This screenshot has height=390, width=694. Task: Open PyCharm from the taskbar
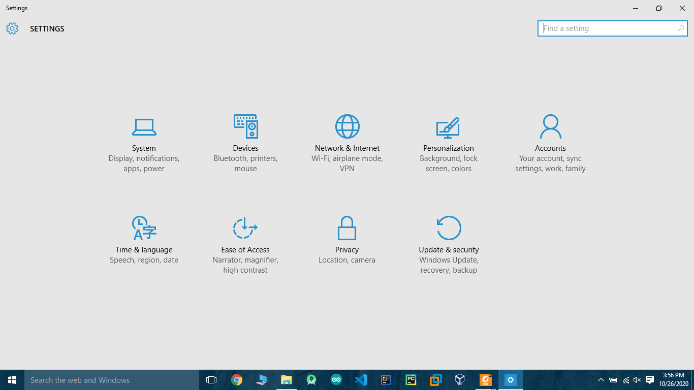(x=411, y=380)
